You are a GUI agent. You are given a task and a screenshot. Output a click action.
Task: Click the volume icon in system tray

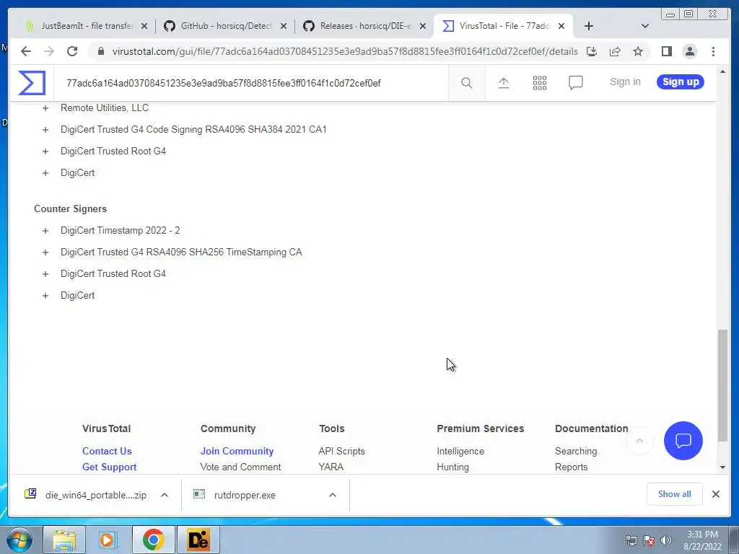(x=665, y=540)
